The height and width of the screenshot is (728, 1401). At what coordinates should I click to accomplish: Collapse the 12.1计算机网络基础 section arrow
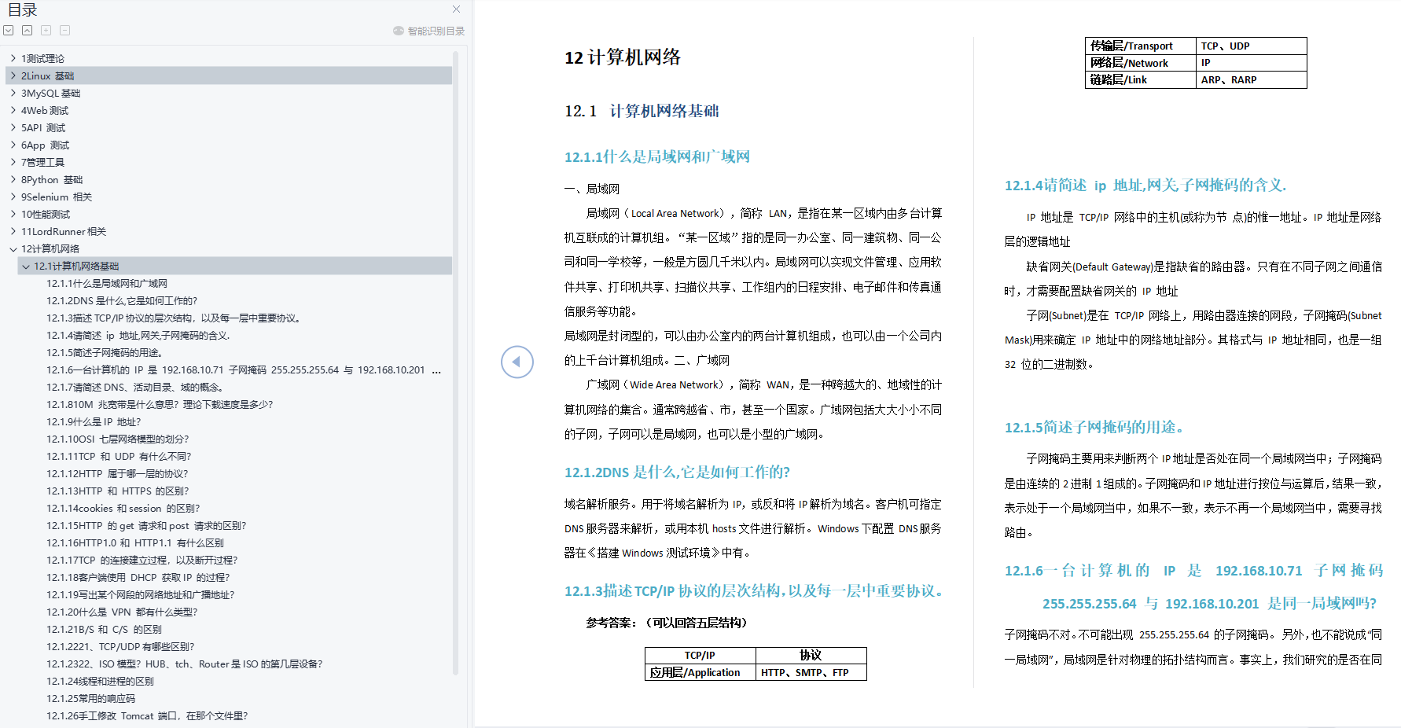26,266
